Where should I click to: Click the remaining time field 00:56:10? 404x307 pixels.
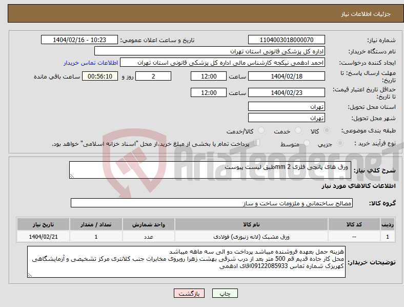(x=100, y=76)
